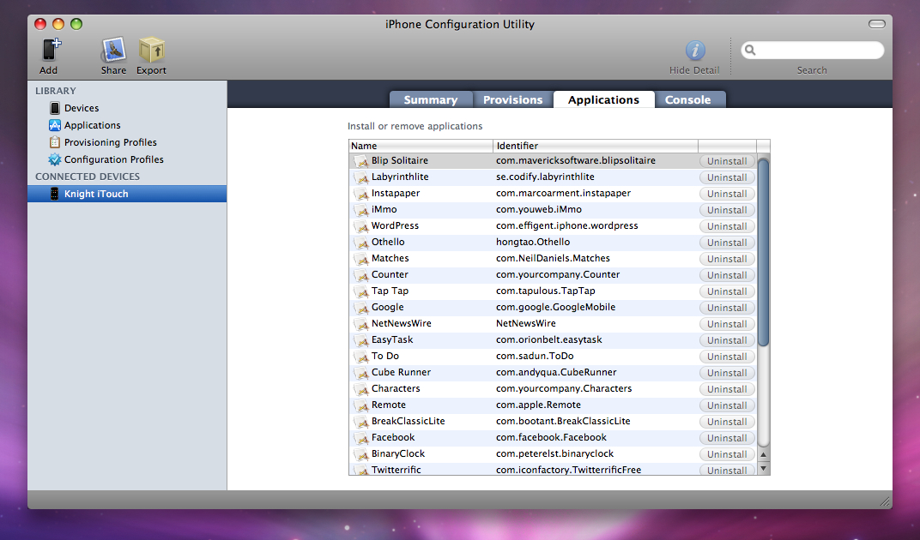
Task: Select the Twitterrific app row
Action: click(552, 470)
